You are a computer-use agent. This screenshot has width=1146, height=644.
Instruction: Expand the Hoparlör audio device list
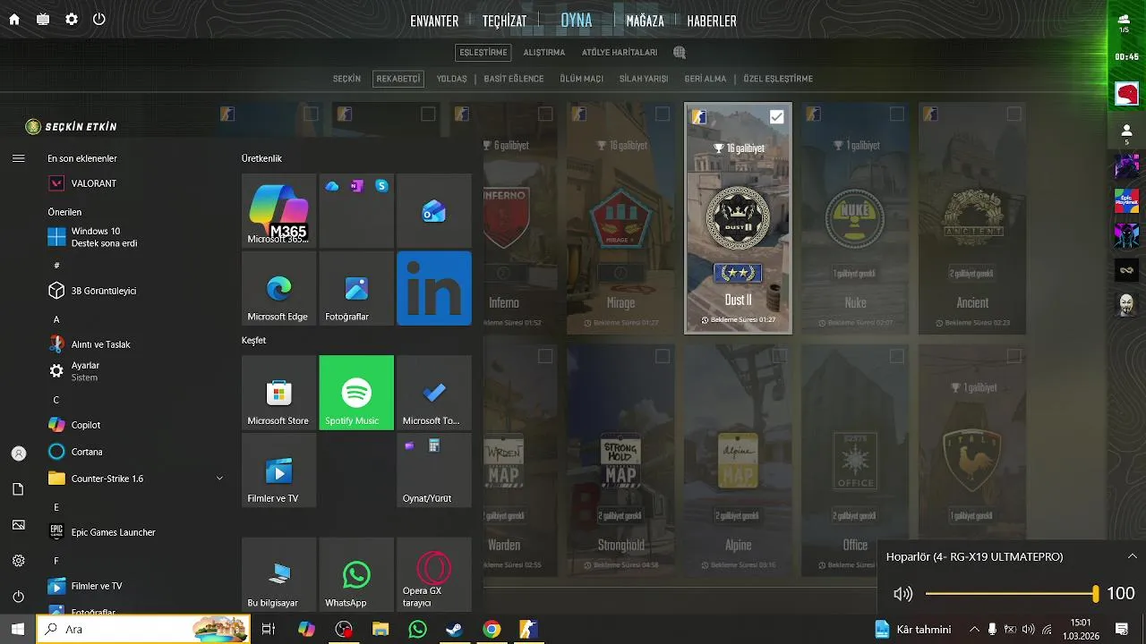(1132, 556)
